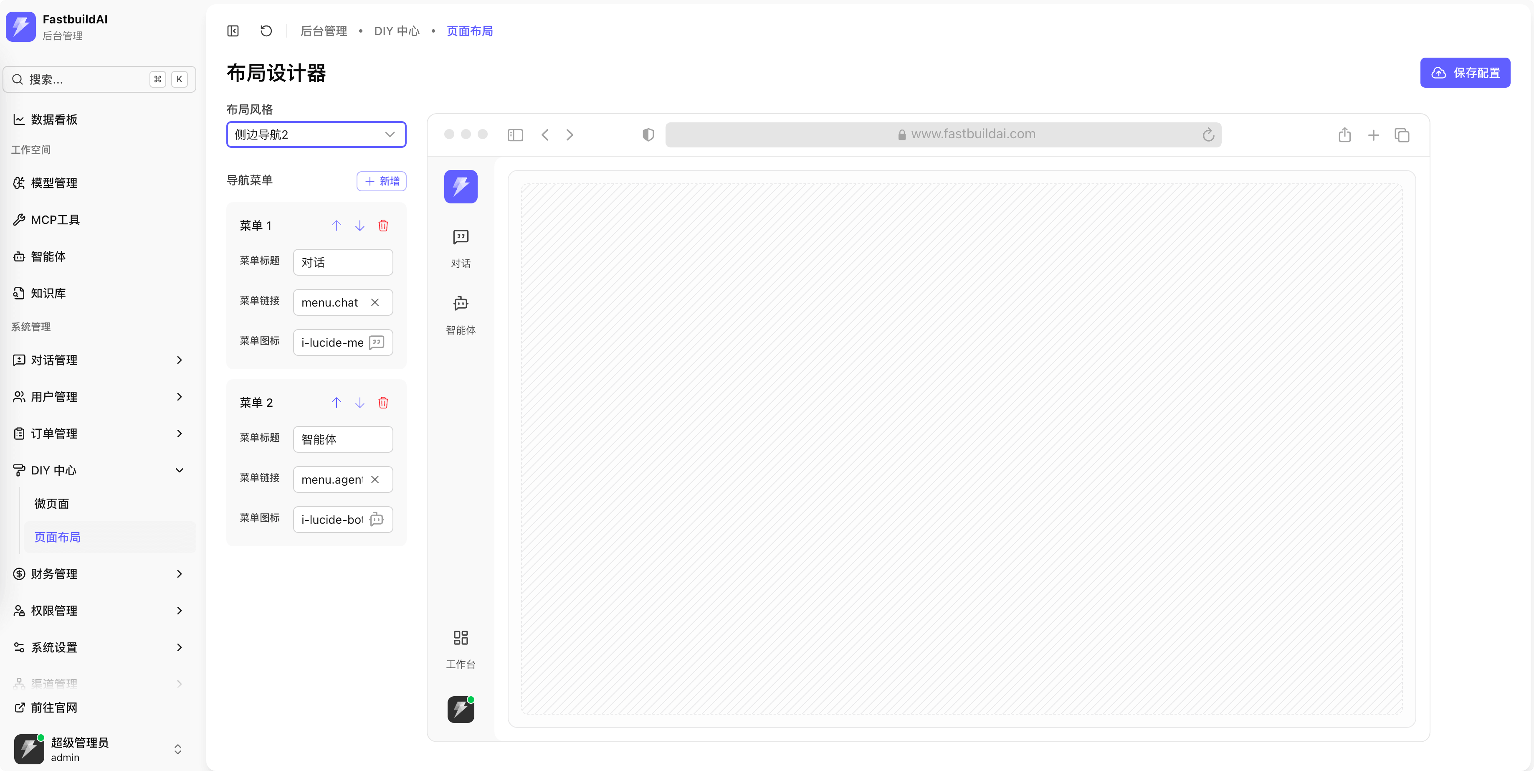Click the 保存配置 button
The image size is (1534, 771).
tap(1464, 73)
